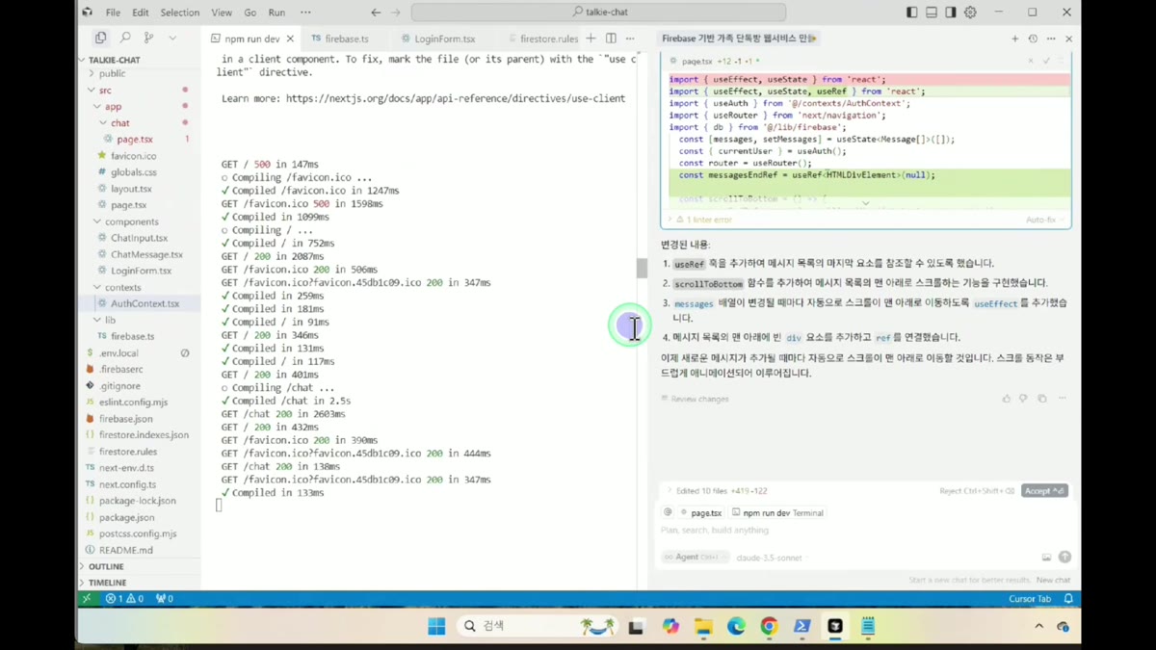Split the editor with the split icon
This screenshot has height=650, width=1156.
tap(611, 39)
